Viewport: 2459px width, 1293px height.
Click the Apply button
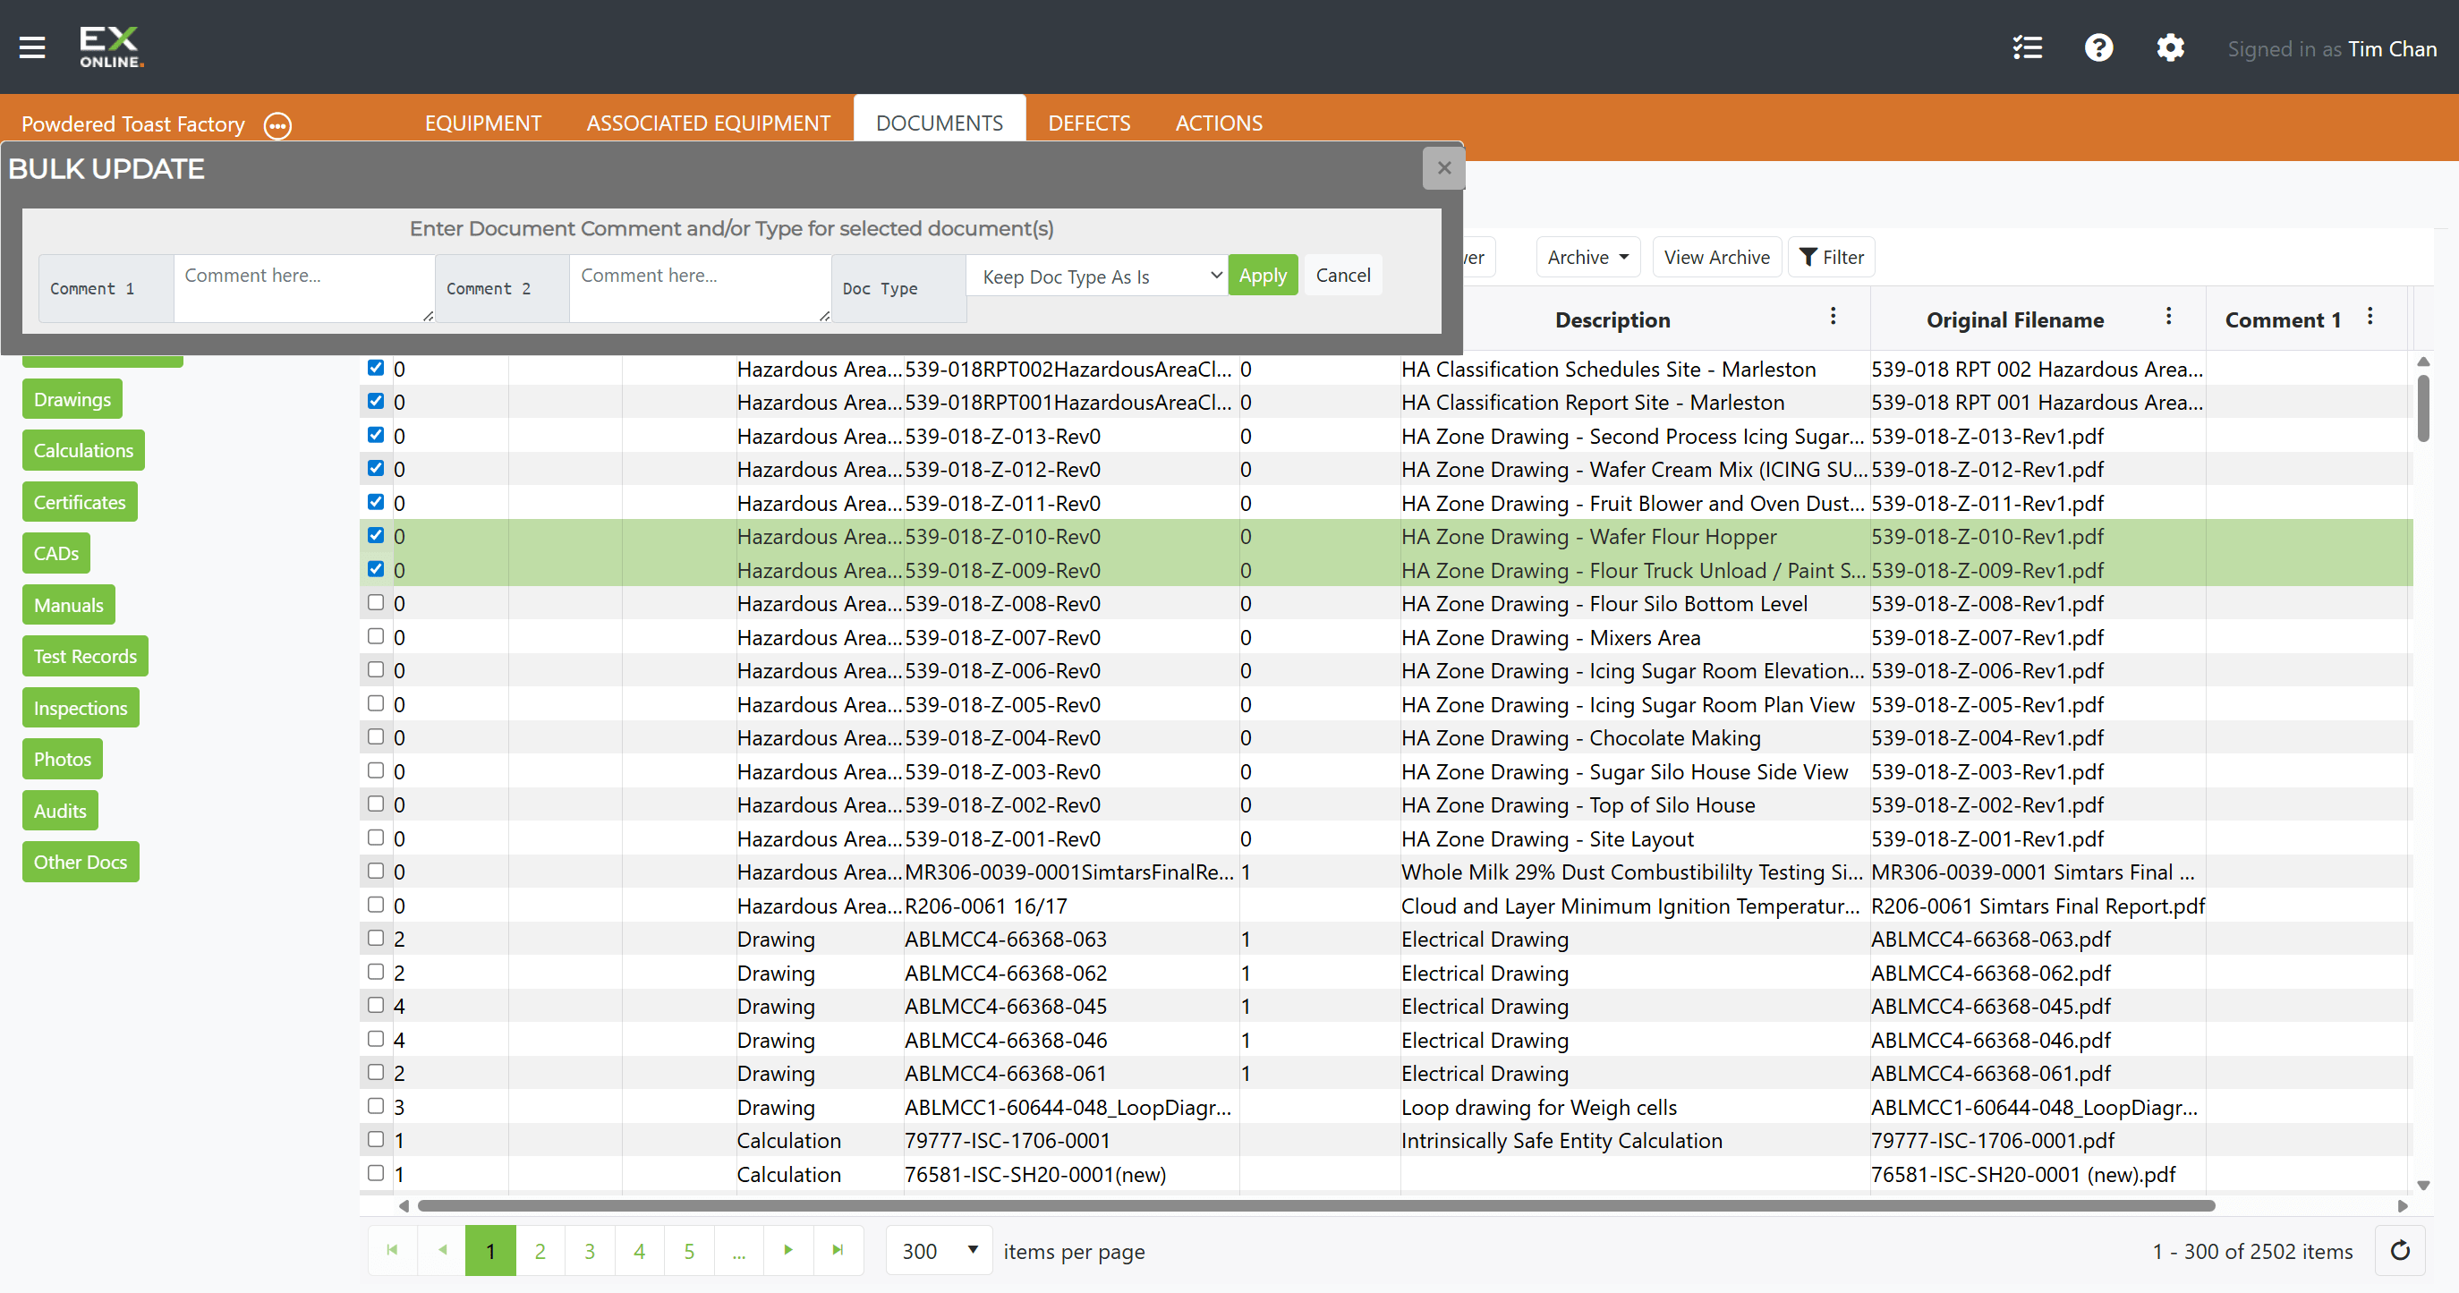1263,275
